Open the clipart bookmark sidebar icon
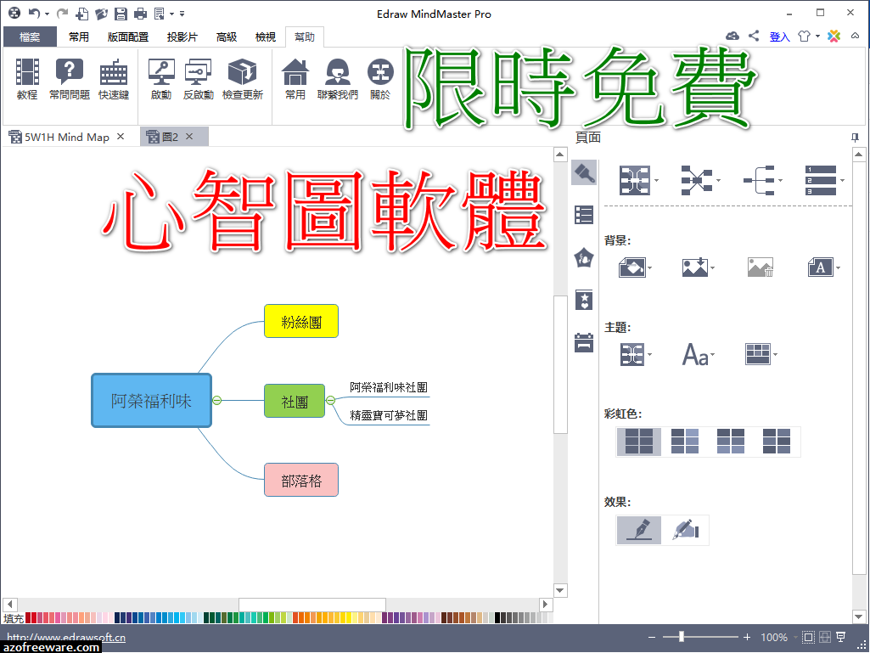This screenshot has width=870, height=653. pos(584,300)
